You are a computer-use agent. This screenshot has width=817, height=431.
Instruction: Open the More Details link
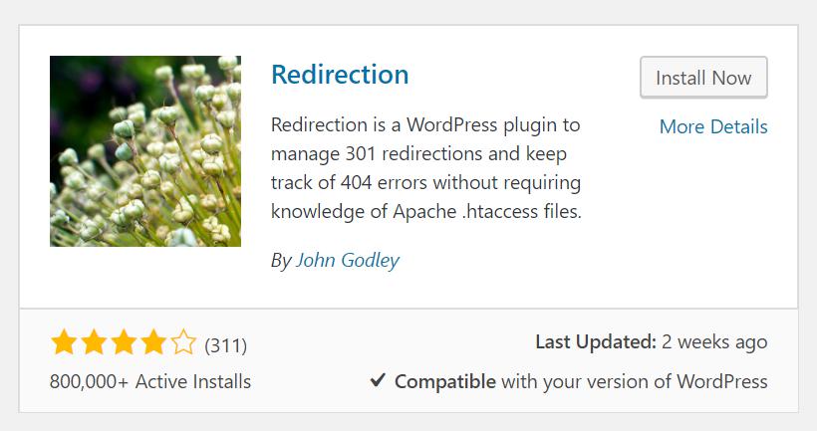(713, 126)
